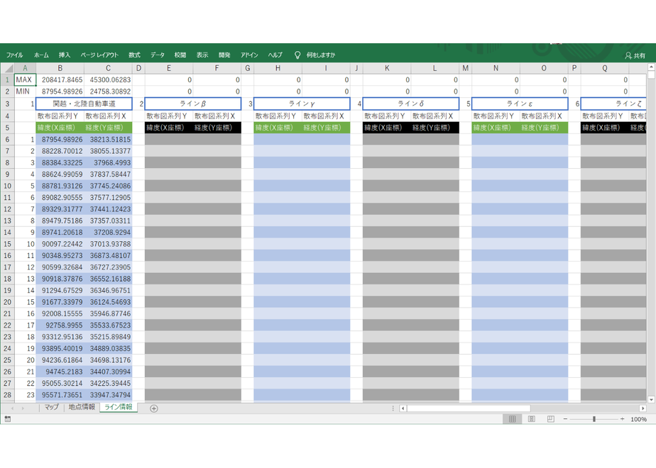Switch to the マップ sheet tab
Screen dimensions: 656x468
click(x=51, y=407)
